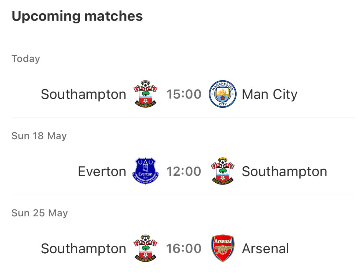Open the 15:00 kickoff match details

pyautogui.click(x=184, y=94)
